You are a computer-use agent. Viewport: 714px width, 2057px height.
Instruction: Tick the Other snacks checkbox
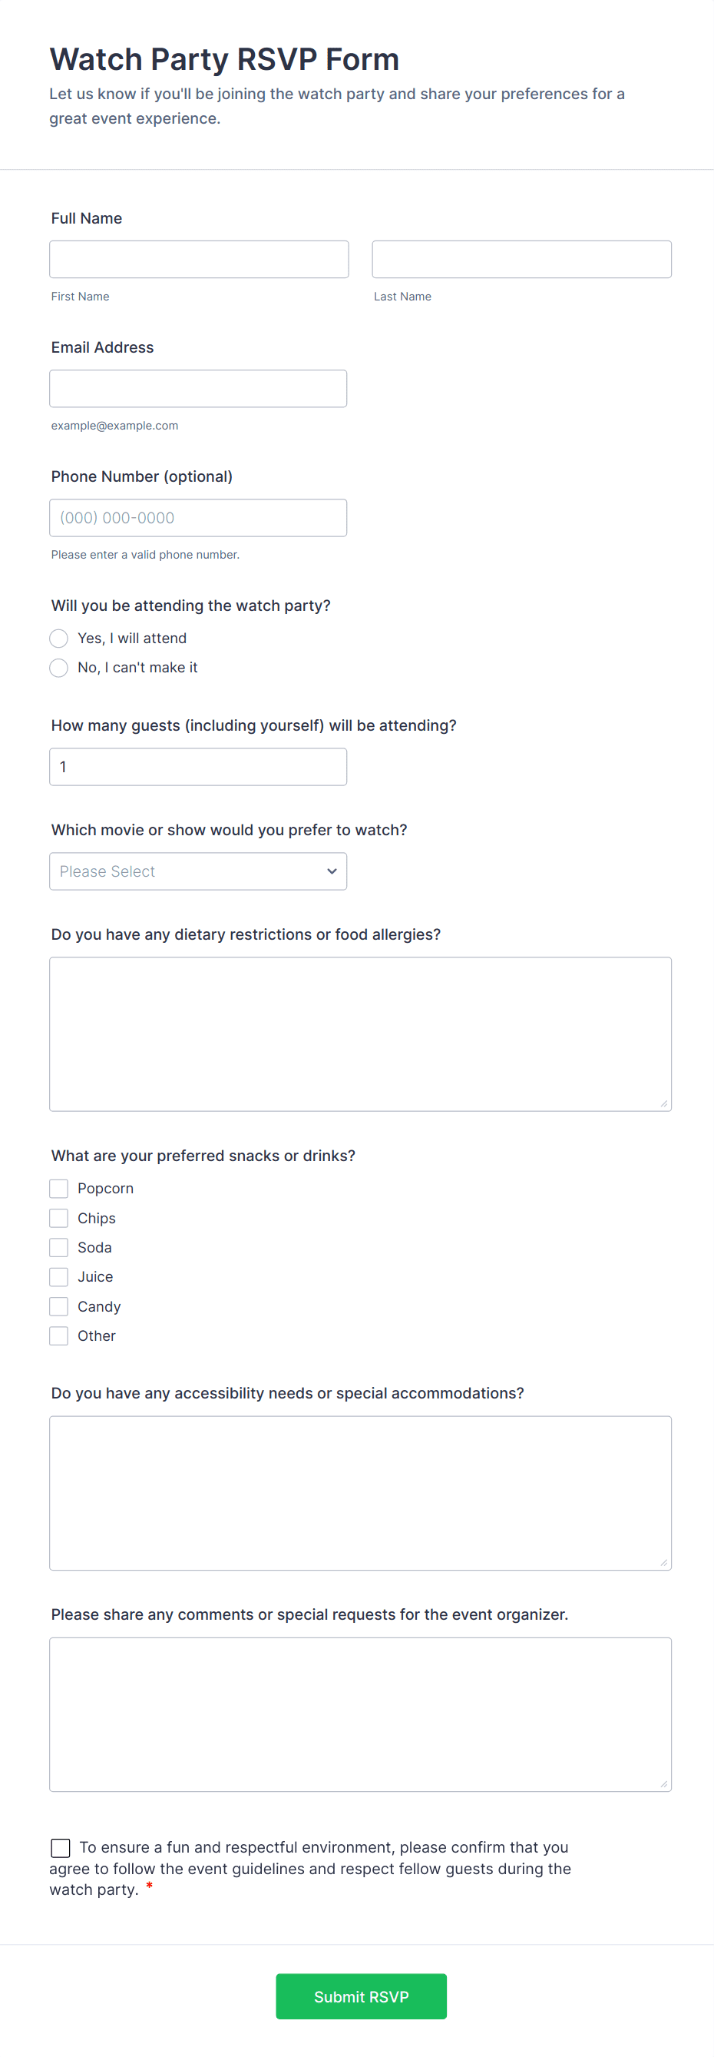(59, 1336)
